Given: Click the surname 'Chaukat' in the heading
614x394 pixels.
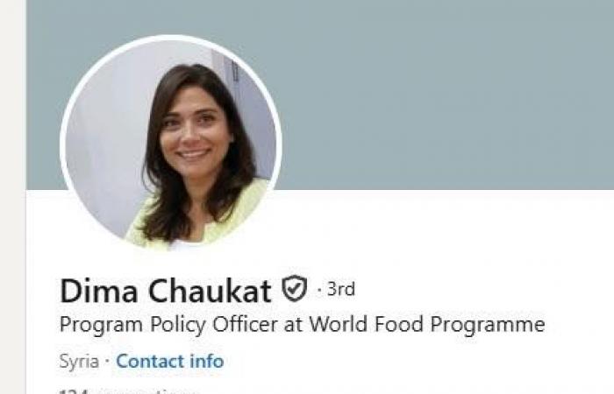Looking at the screenshot, I should point(210,291).
